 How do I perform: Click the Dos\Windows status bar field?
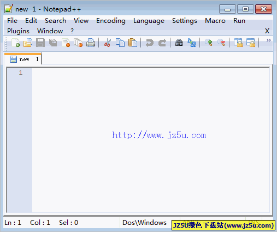pos(144,223)
